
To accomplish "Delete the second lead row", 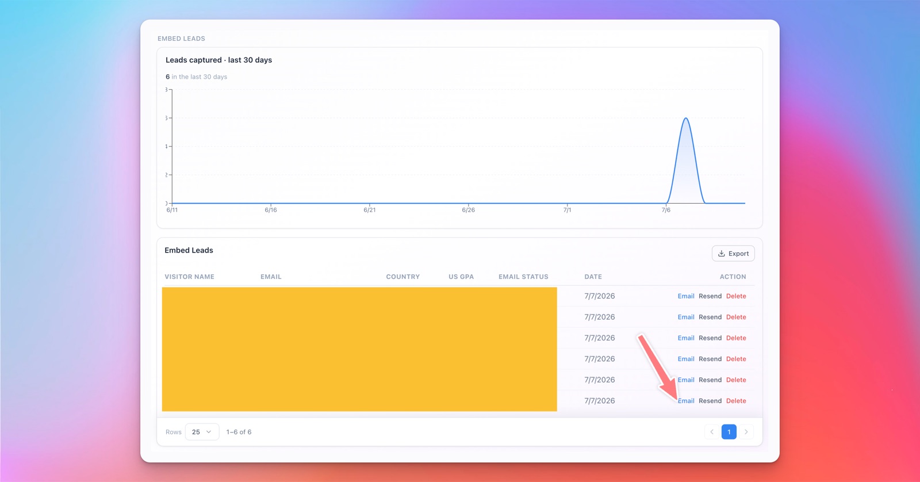I will pyautogui.click(x=736, y=317).
